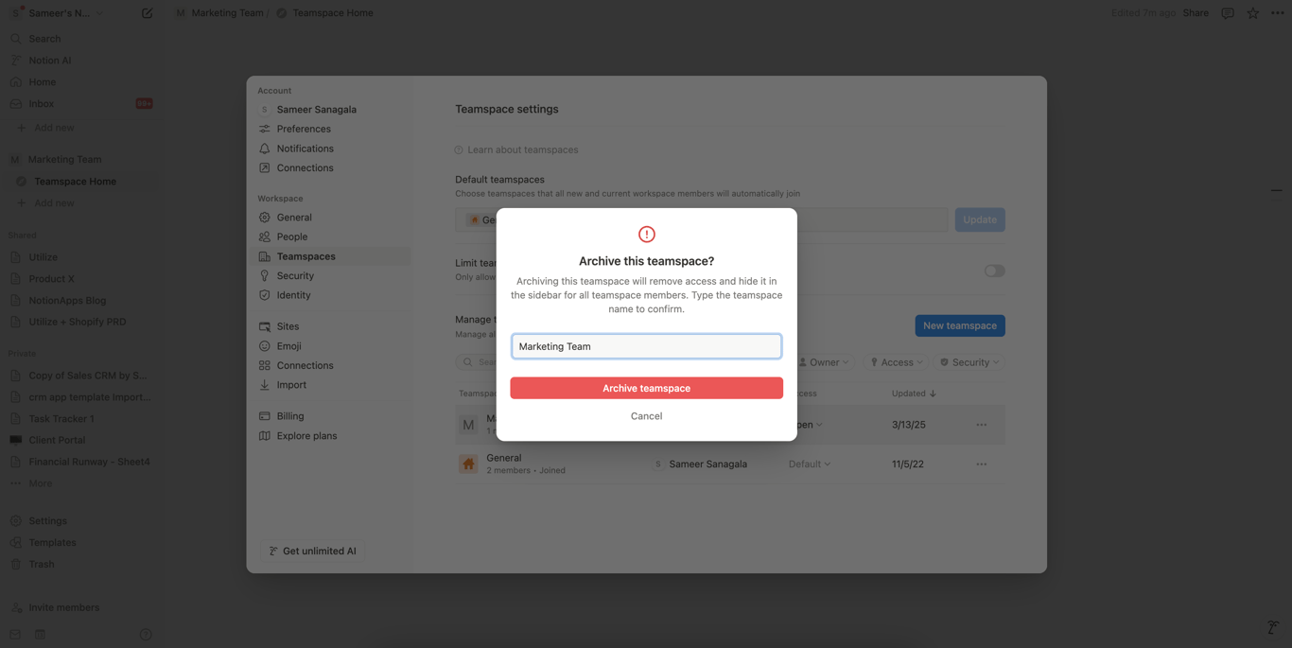Open Notion AI in sidebar
This screenshot has width=1292, height=648.
(x=80, y=61)
